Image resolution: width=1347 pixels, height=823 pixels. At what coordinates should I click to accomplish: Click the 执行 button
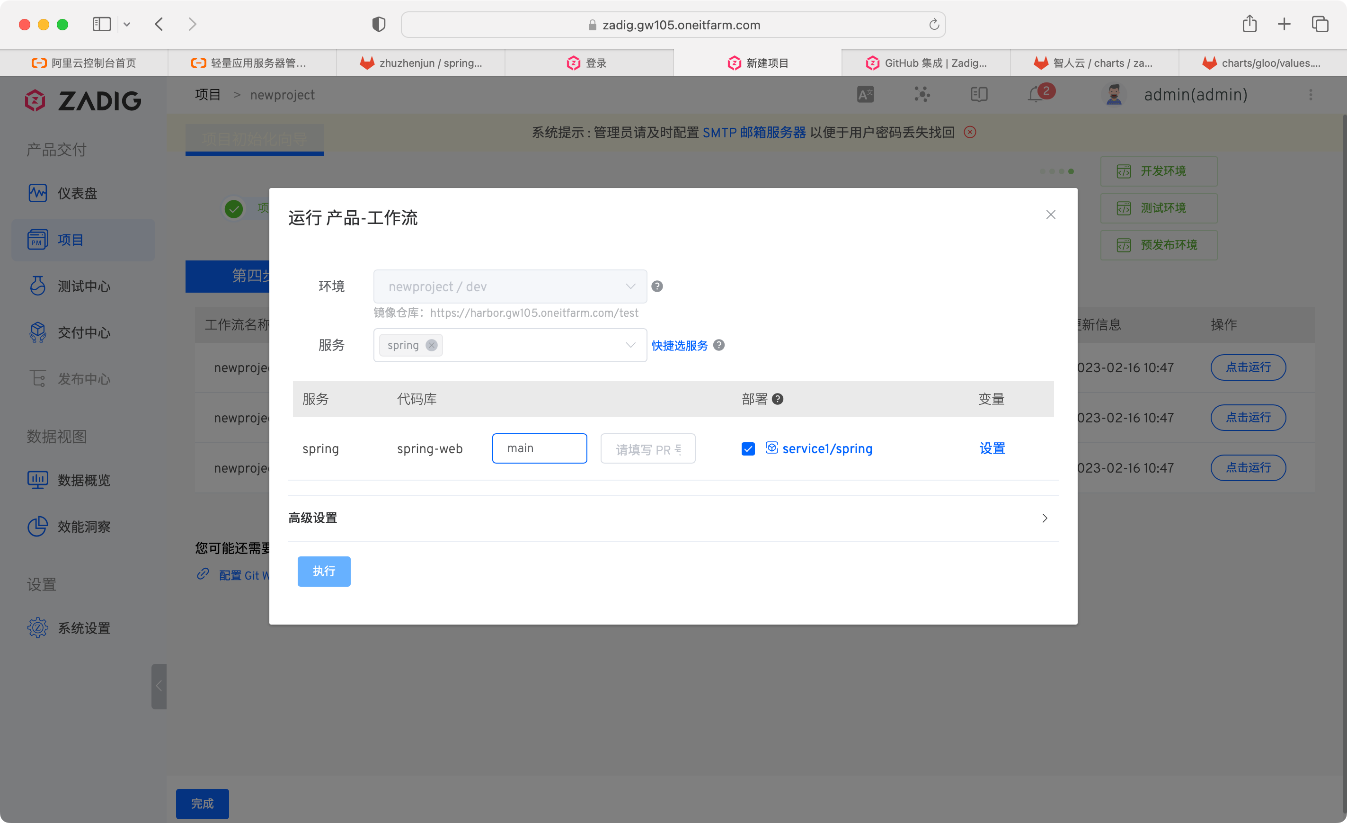tap(324, 572)
